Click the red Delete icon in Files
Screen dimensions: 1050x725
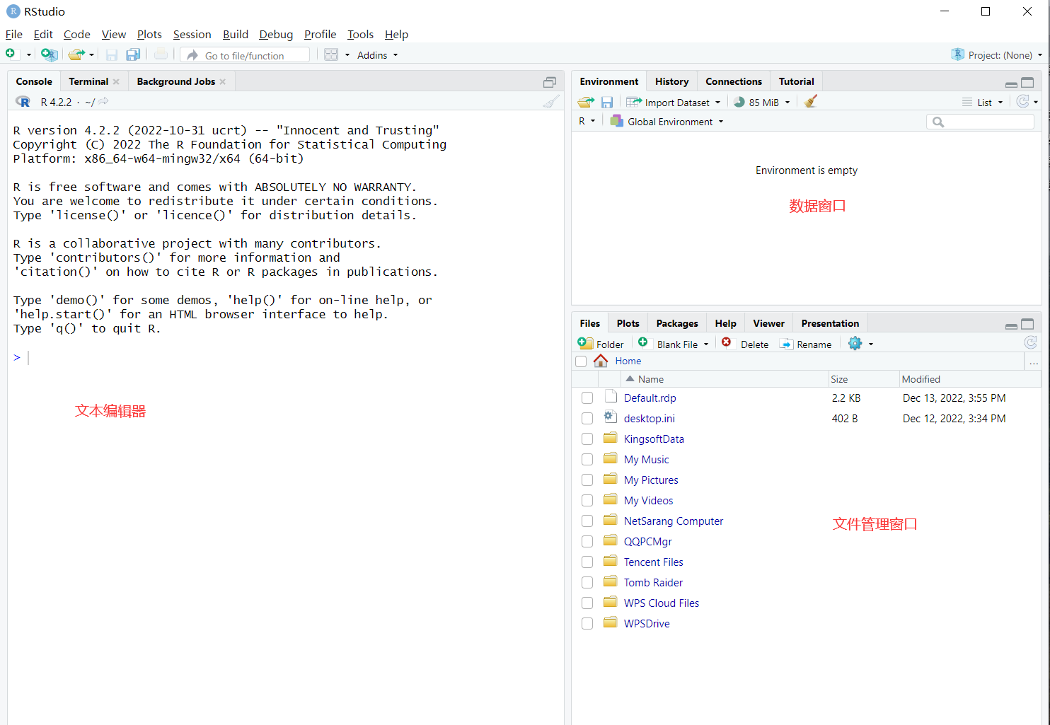pyautogui.click(x=726, y=342)
